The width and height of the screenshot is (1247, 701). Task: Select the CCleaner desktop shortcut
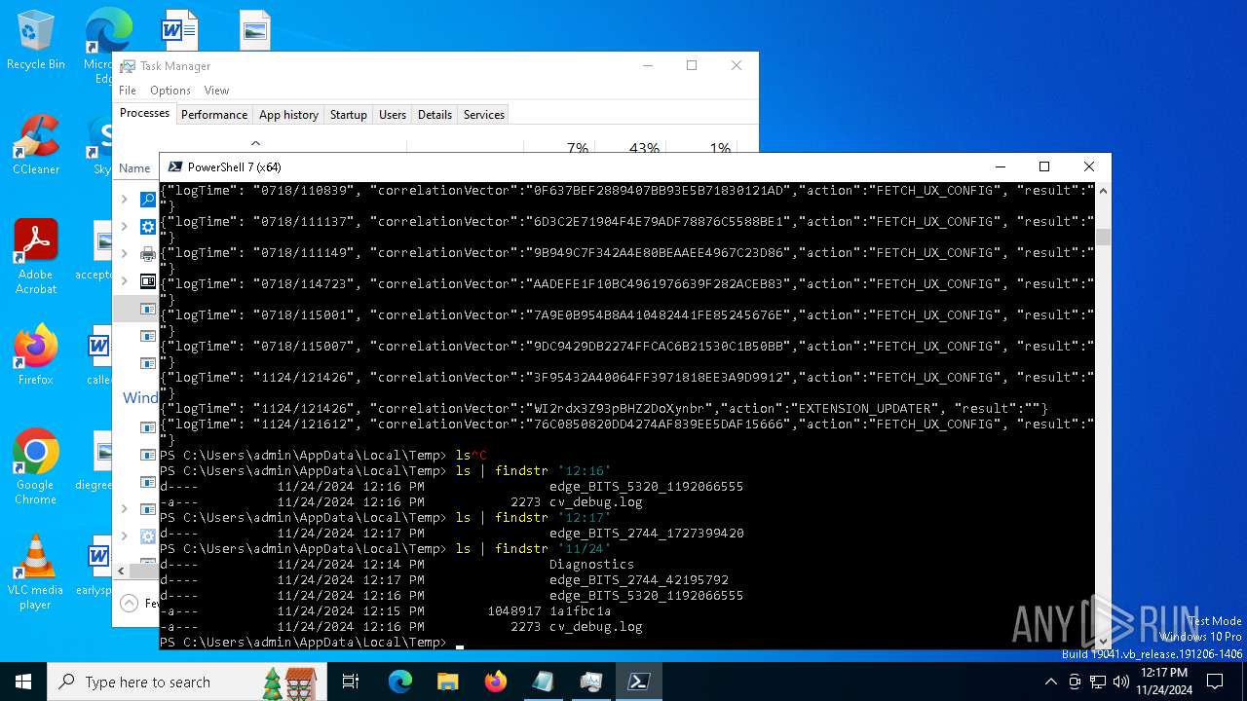[x=36, y=144]
